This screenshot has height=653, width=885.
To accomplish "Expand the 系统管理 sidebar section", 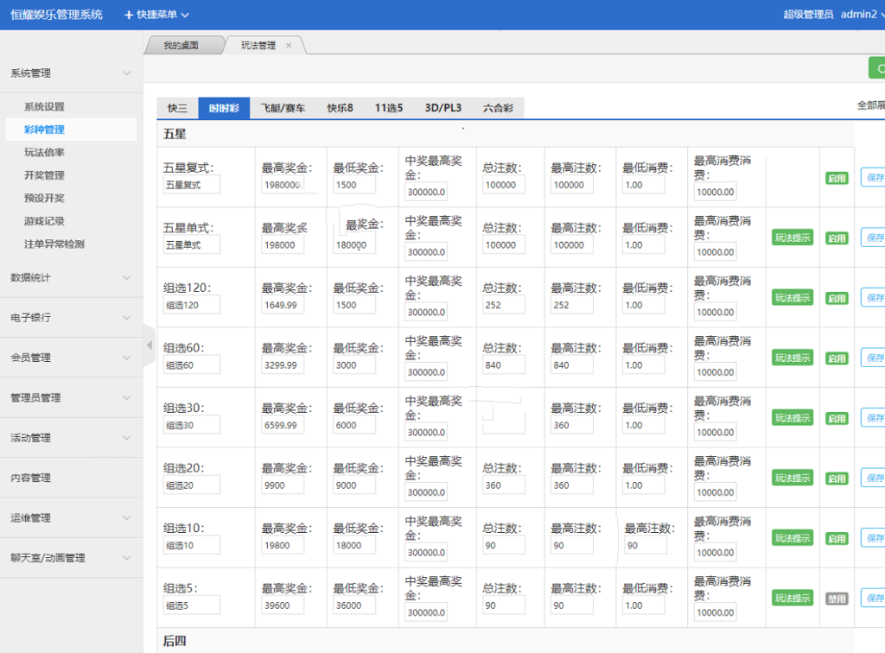I will 71,73.
